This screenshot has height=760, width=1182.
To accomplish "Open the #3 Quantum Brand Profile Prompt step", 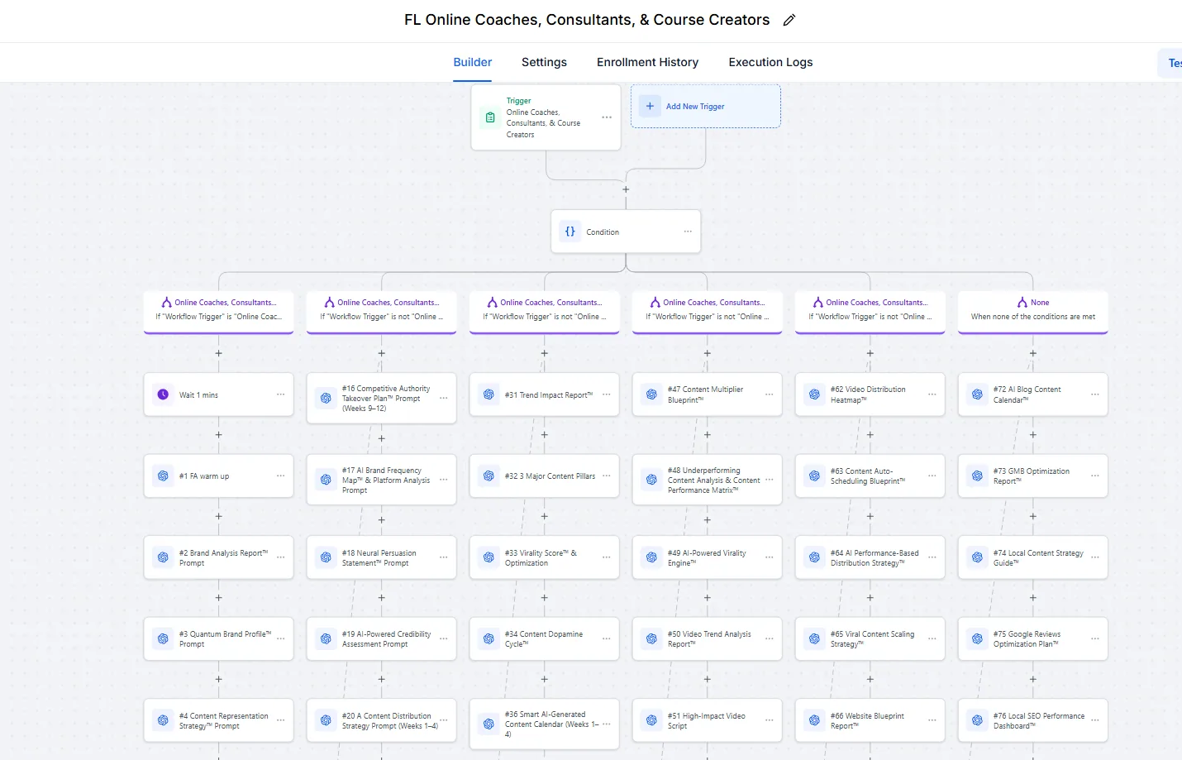I will pyautogui.click(x=218, y=638).
